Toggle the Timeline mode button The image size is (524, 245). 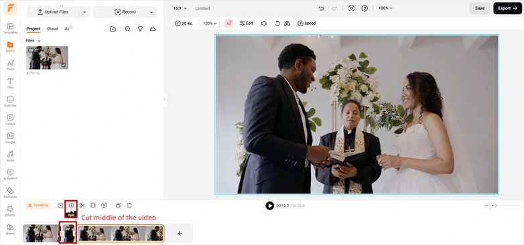tap(38, 206)
